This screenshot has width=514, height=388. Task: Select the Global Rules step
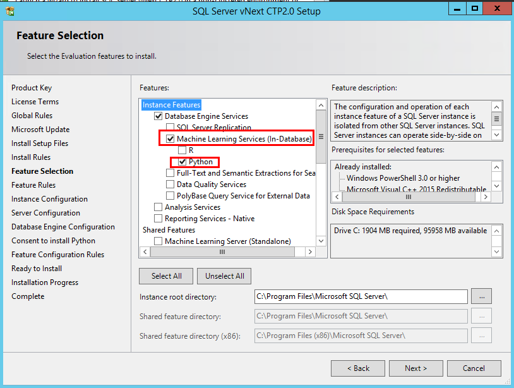[x=32, y=116]
